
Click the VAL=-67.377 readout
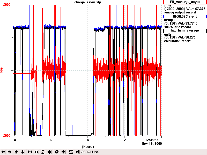click(196, 9)
